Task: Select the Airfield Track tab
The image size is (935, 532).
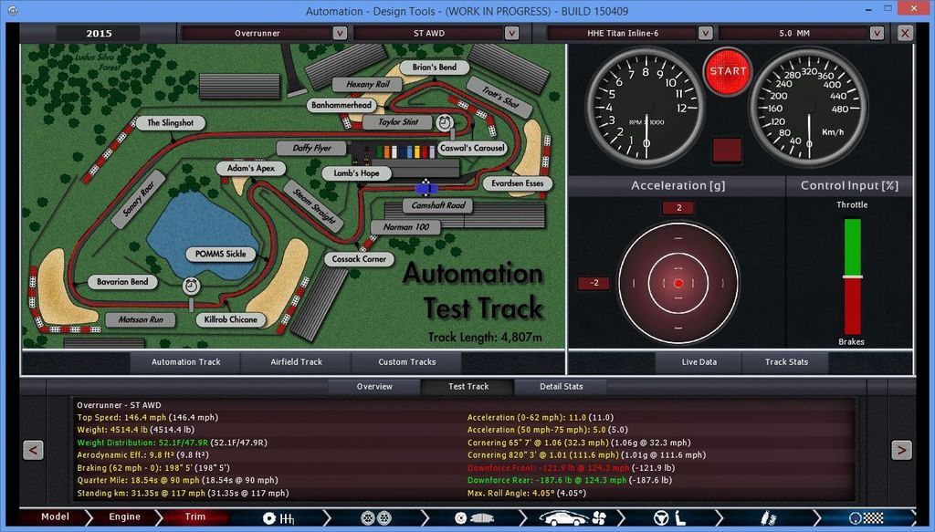Action: tap(297, 362)
